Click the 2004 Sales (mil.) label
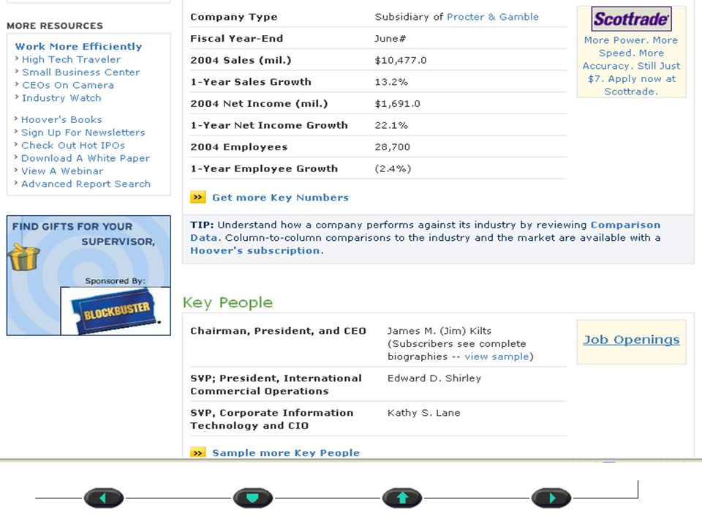The width and height of the screenshot is (702, 527). point(241,61)
